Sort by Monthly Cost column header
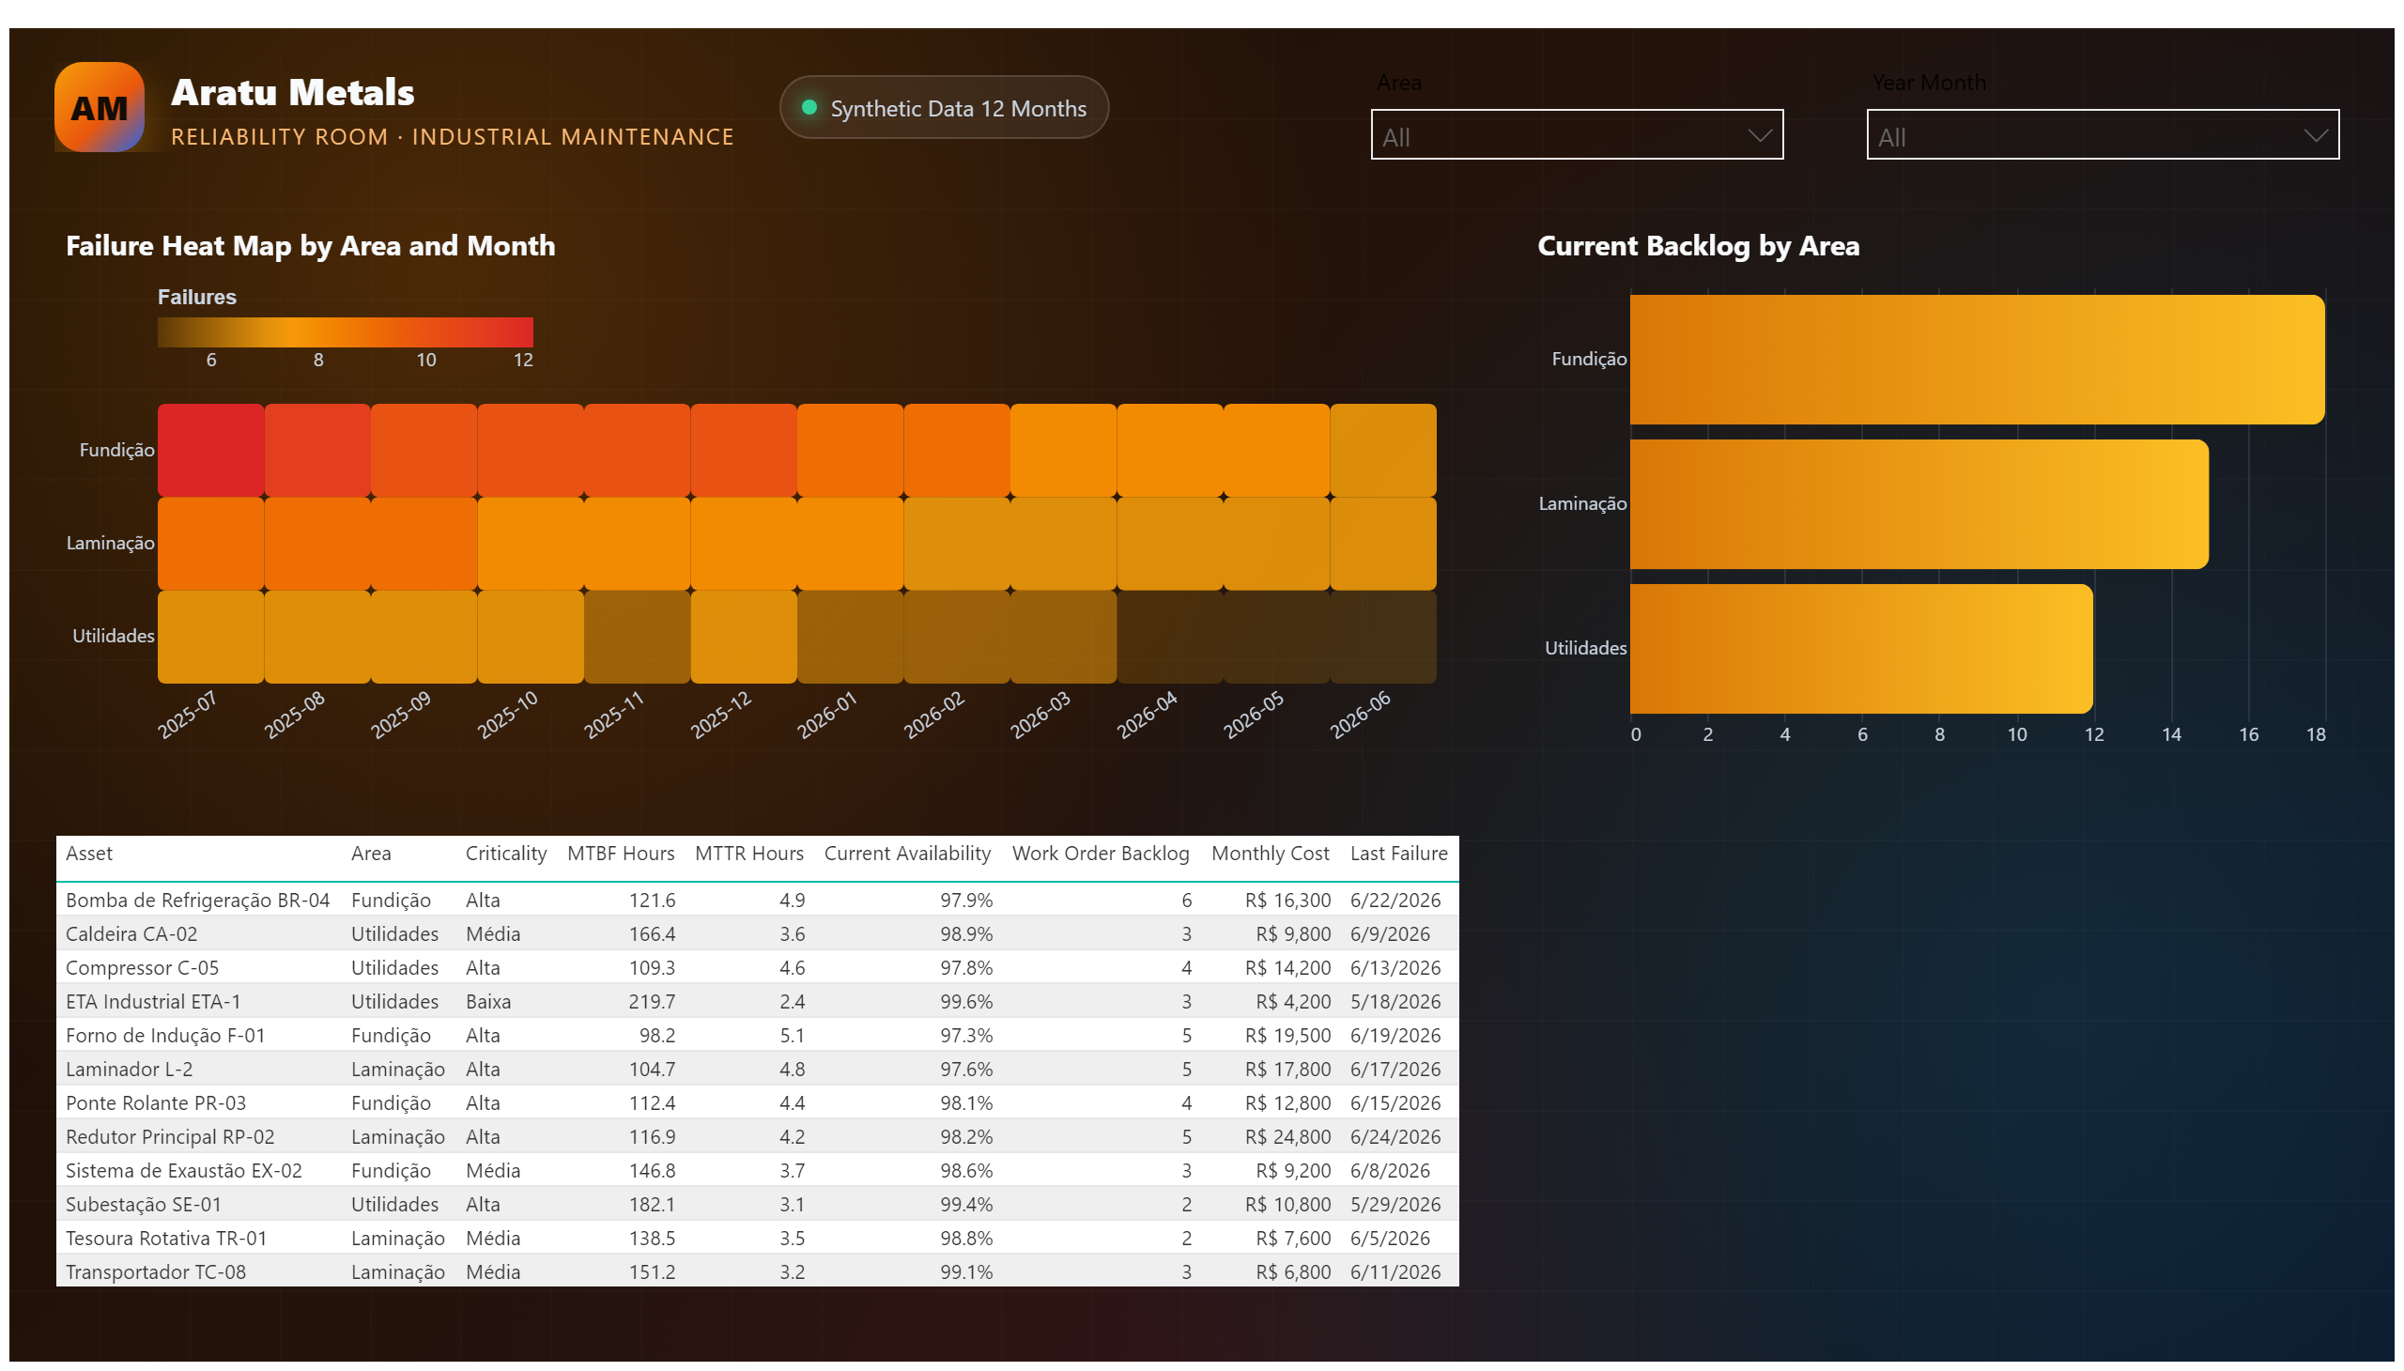Screen dimensions: 2404x1371 click(x=1270, y=853)
